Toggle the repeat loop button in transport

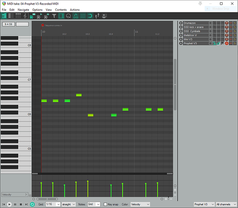[x=33, y=204]
